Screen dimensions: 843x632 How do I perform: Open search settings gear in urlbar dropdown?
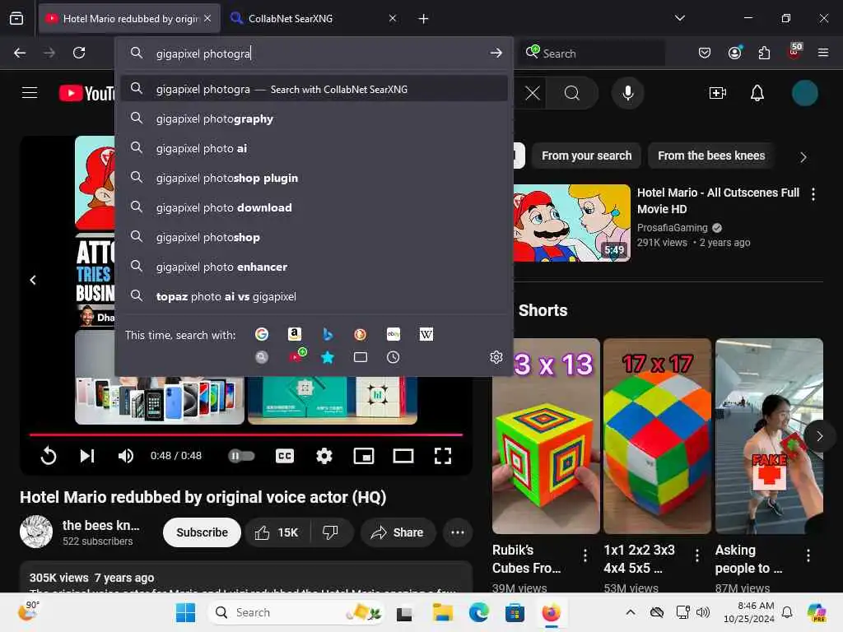tap(496, 357)
